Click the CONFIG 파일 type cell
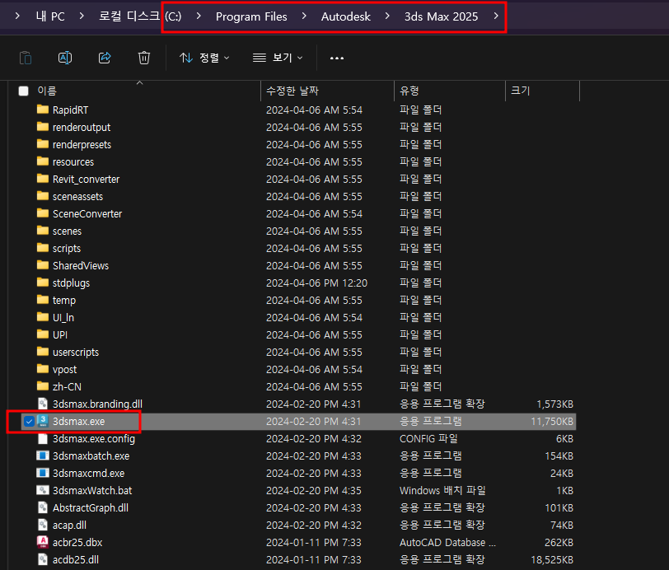The width and height of the screenshot is (669, 570). pos(428,438)
